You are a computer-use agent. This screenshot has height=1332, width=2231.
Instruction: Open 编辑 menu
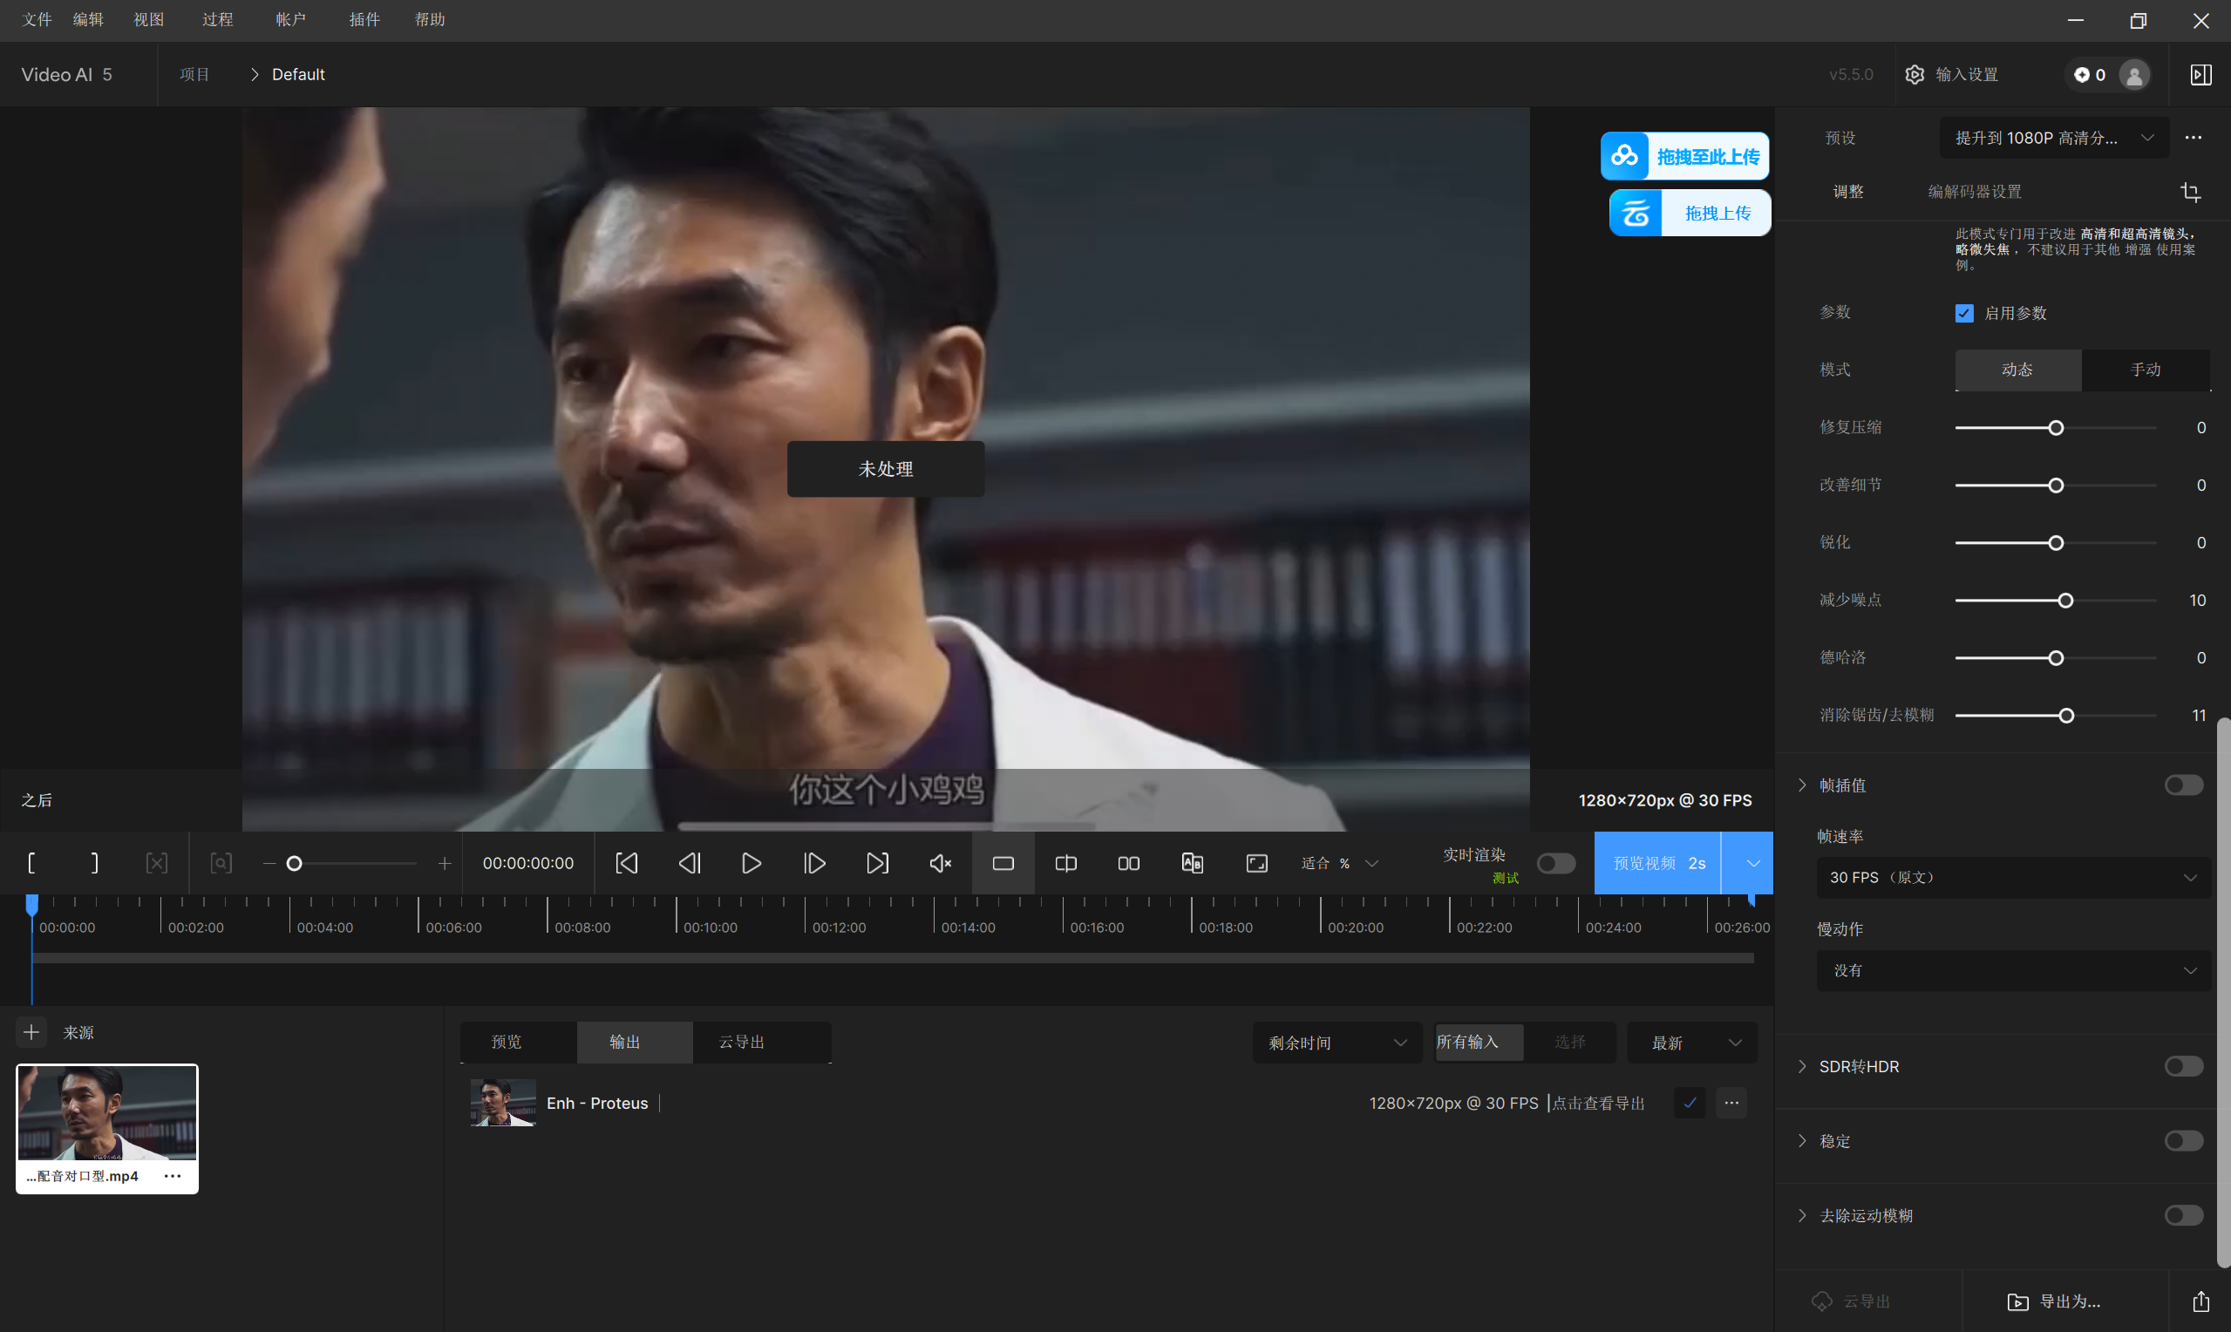pyautogui.click(x=88, y=20)
